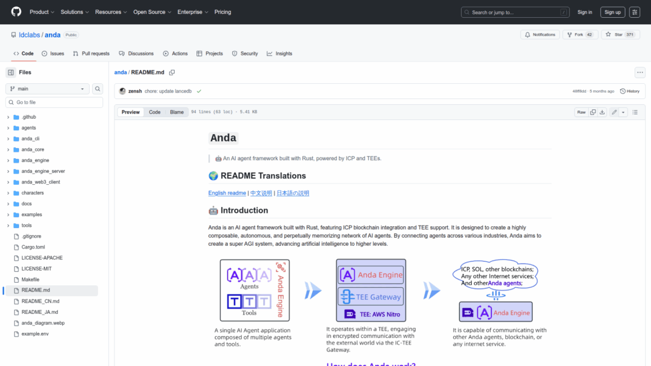This screenshot has width=651, height=366.
Task: Click the GitHub logo home icon
Action: (16, 12)
